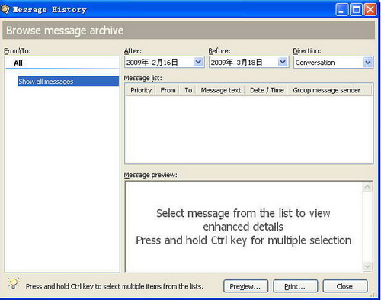Sort by Priority column header
This screenshot has width=381, height=300.
pos(141,90)
